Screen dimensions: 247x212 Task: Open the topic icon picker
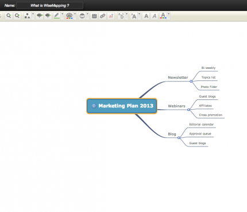[82, 16]
